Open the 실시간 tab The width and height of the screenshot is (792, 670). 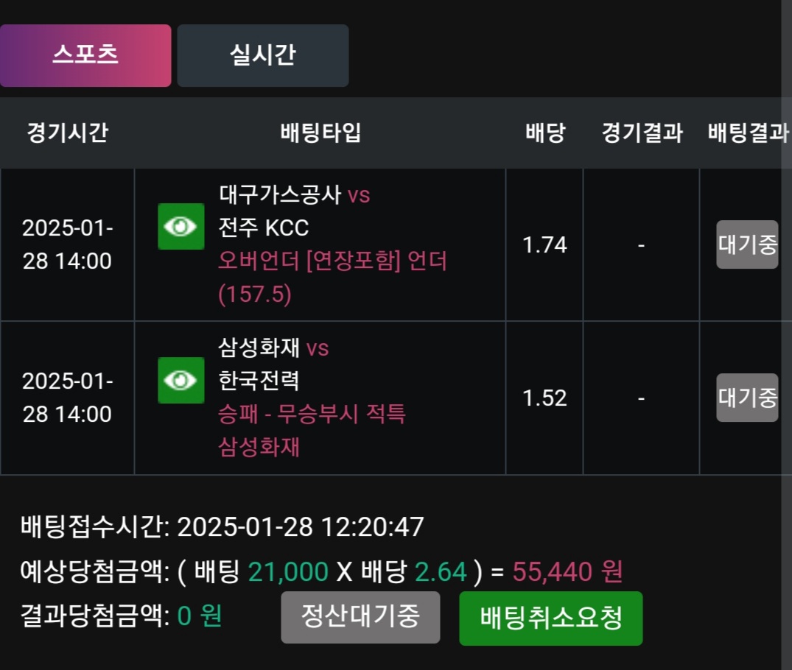(x=262, y=55)
